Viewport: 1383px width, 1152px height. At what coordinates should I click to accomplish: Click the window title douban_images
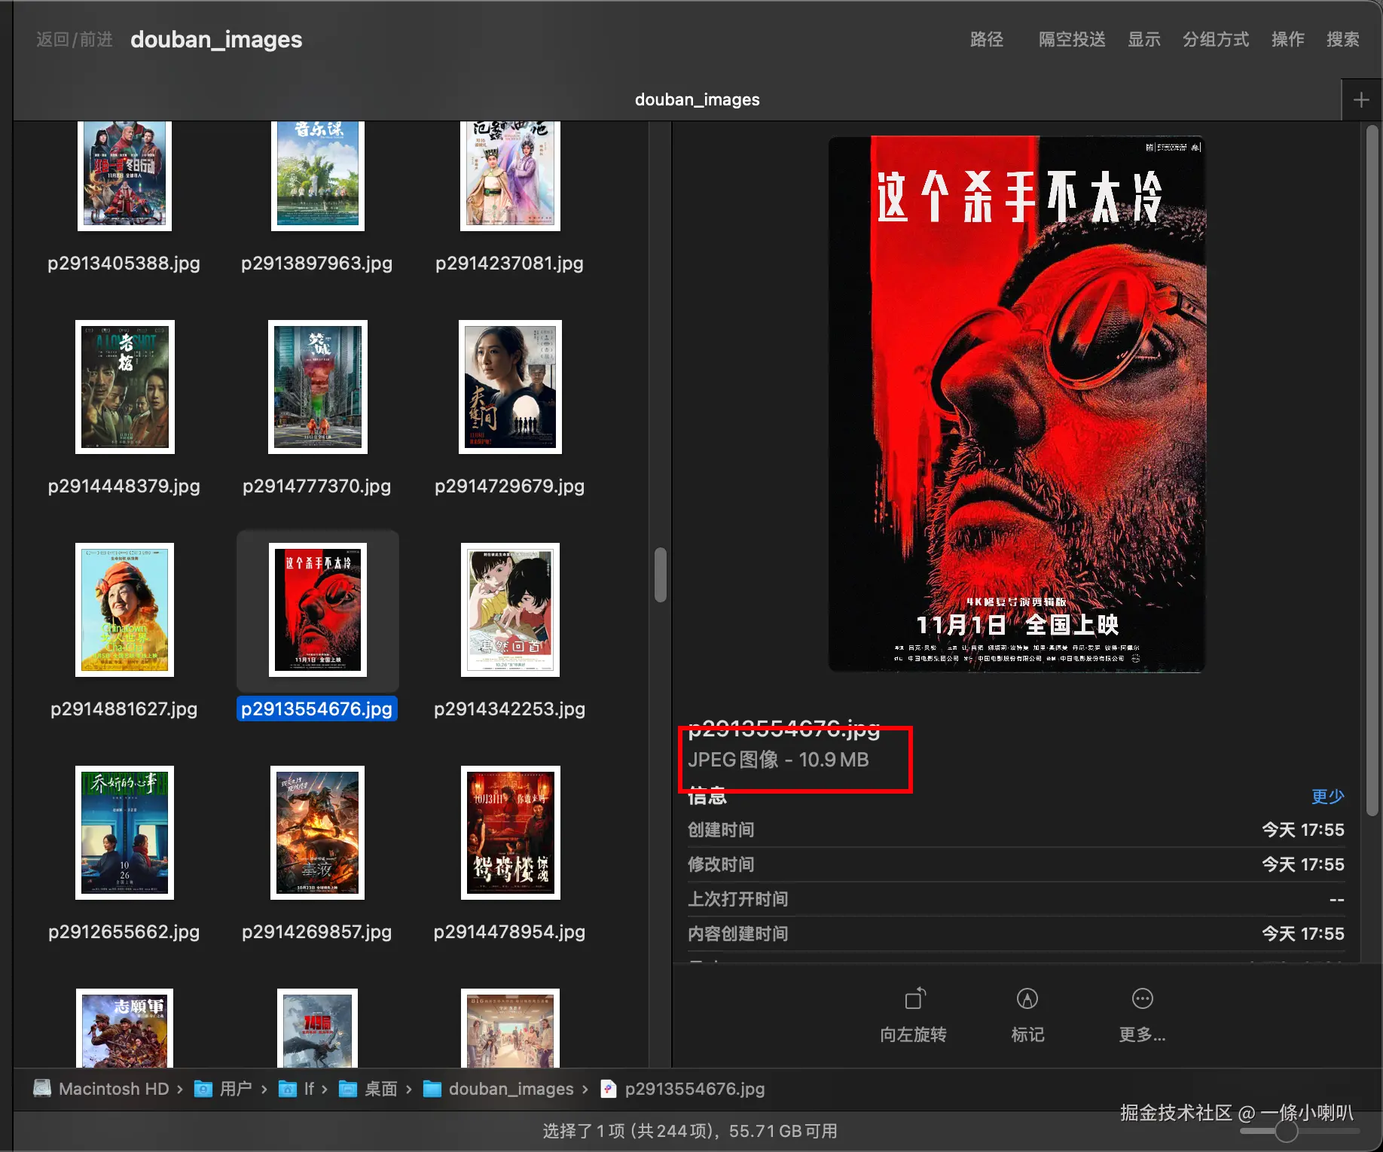216,39
